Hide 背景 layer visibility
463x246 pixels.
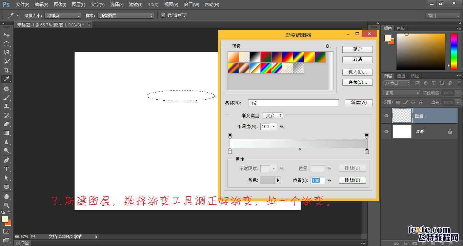[x=386, y=131]
